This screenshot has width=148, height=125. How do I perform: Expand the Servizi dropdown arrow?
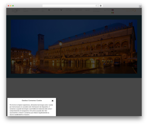click(x=61, y=10)
